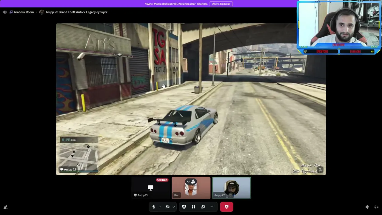Click the "YAYINDA" live badge

[x=162, y=180]
